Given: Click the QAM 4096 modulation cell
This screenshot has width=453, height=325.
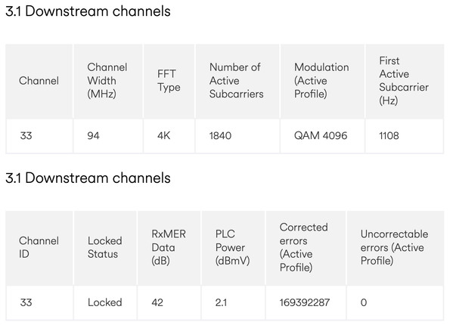Looking at the screenshot, I should click(321, 135).
